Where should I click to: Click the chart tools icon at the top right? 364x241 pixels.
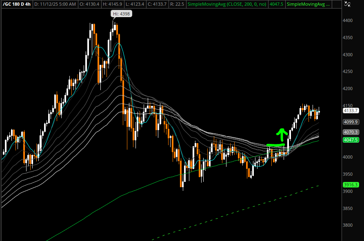pyautogui.click(x=347, y=4)
